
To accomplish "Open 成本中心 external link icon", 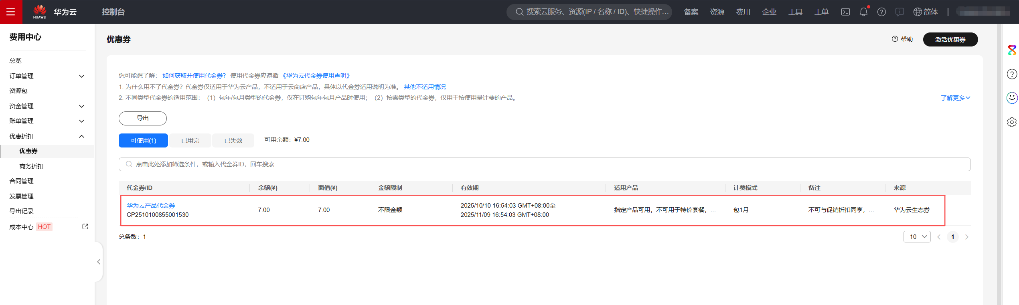I will pyautogui.click(x=85, y=226).
